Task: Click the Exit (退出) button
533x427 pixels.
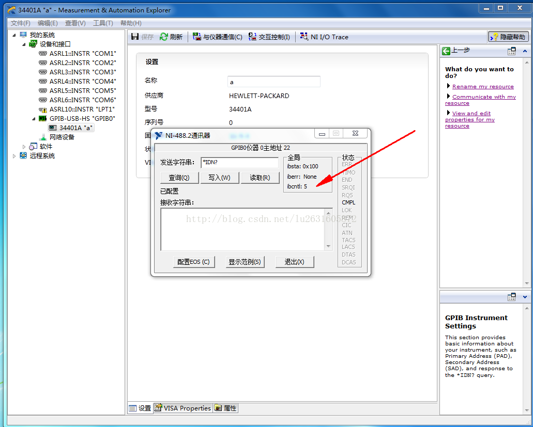Action: point(294,262)
